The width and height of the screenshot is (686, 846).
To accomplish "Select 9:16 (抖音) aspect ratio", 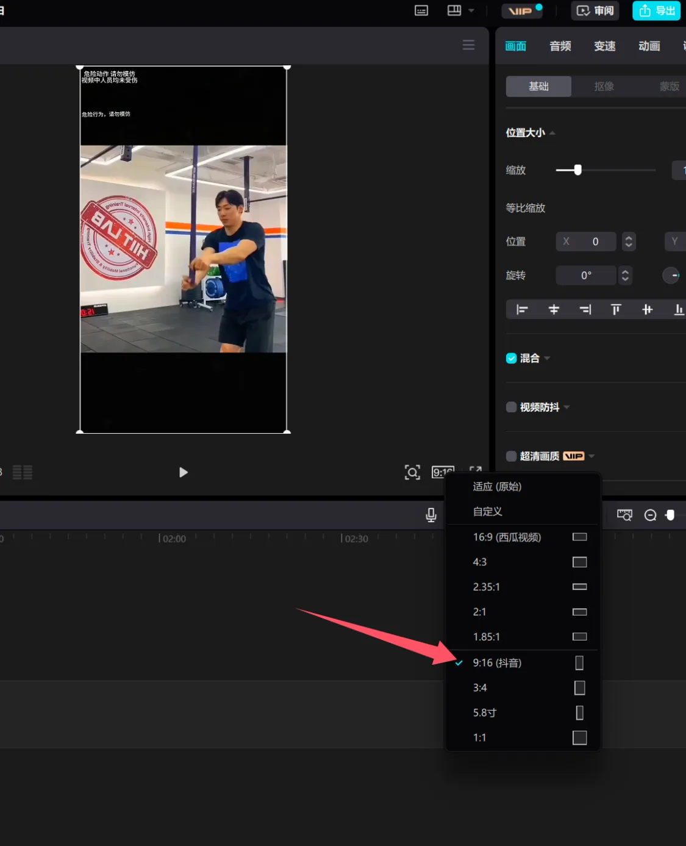I will (523, 663).
